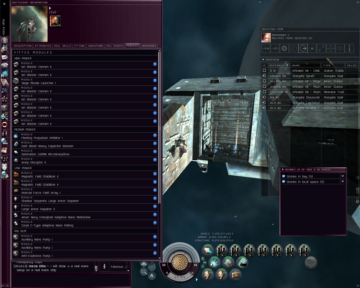Sort overview by the Distance column
The width and height of the screenshot is (360, 288).
click(x=278, y=66)
